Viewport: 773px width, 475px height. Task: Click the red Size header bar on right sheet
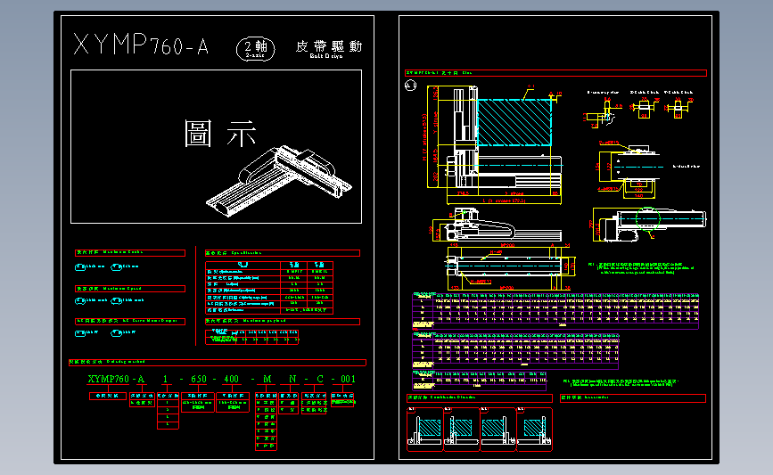pyautogui.click(x=555, y=73)
